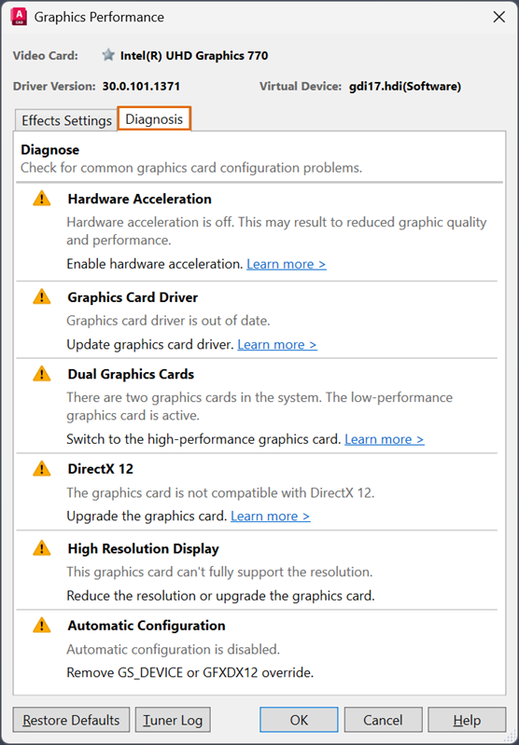Click the Hardware Acceleration warning icon
Viewport: 519px width, 745px height.
tap(42, 199)
